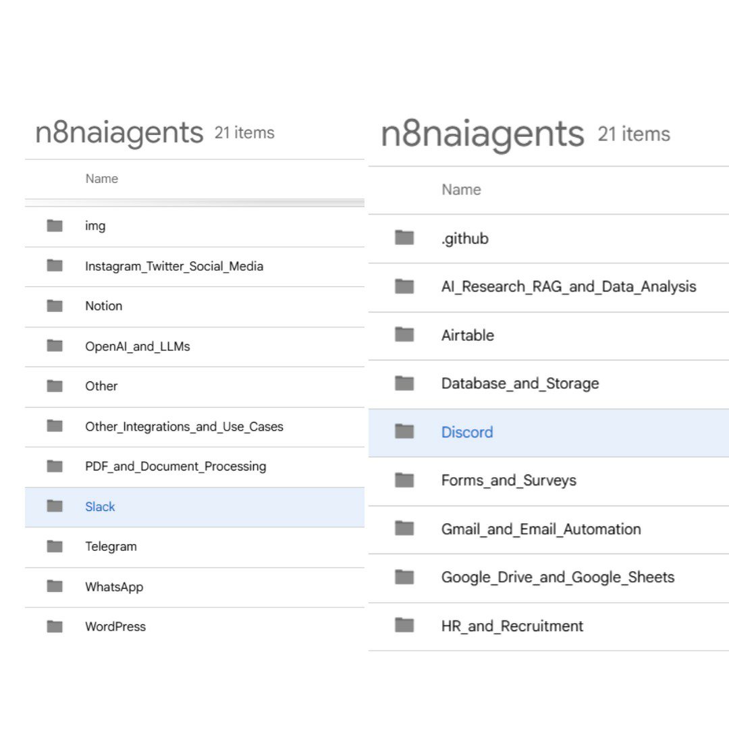Open the Google_Drive_and_Google_Sheets folder
Viewport: 729px width, 729px height.
pos(558,577)
